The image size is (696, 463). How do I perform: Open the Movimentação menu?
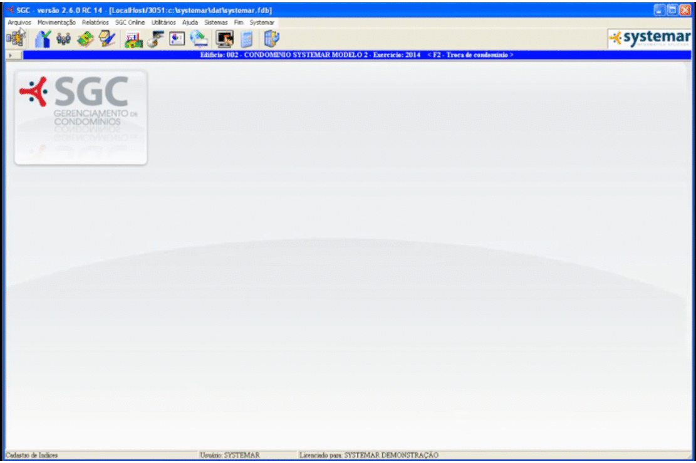pos(56,23)
